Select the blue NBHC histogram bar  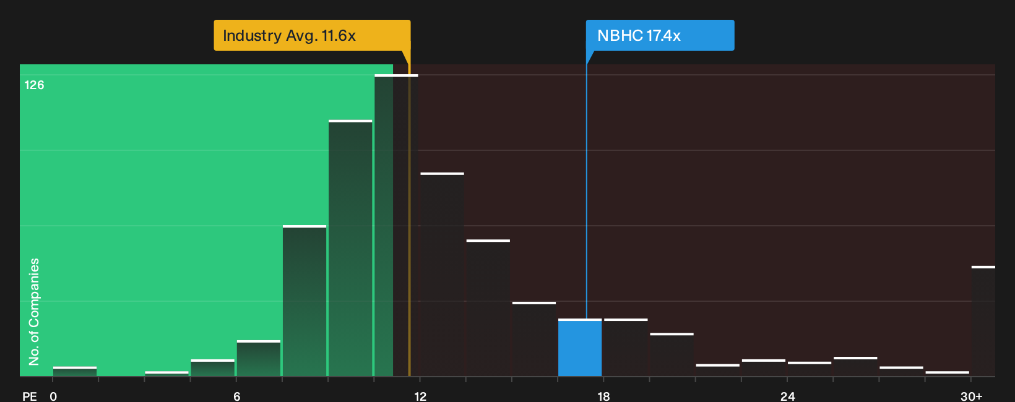580,348
